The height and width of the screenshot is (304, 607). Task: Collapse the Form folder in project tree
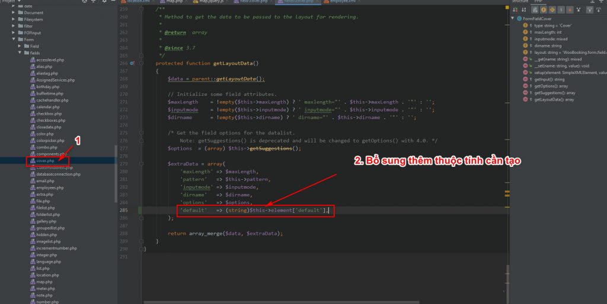pyautogui.click(x=14, y=39)
